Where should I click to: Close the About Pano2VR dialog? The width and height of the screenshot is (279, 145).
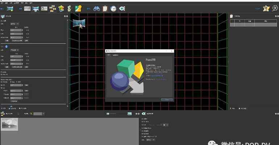click(x=172, y=51)
